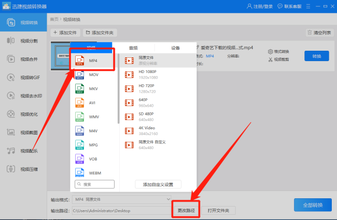Click the 添加自定义设置 button
The width and height of the screenshot is (337, 220).
click(x=158, y=184)
